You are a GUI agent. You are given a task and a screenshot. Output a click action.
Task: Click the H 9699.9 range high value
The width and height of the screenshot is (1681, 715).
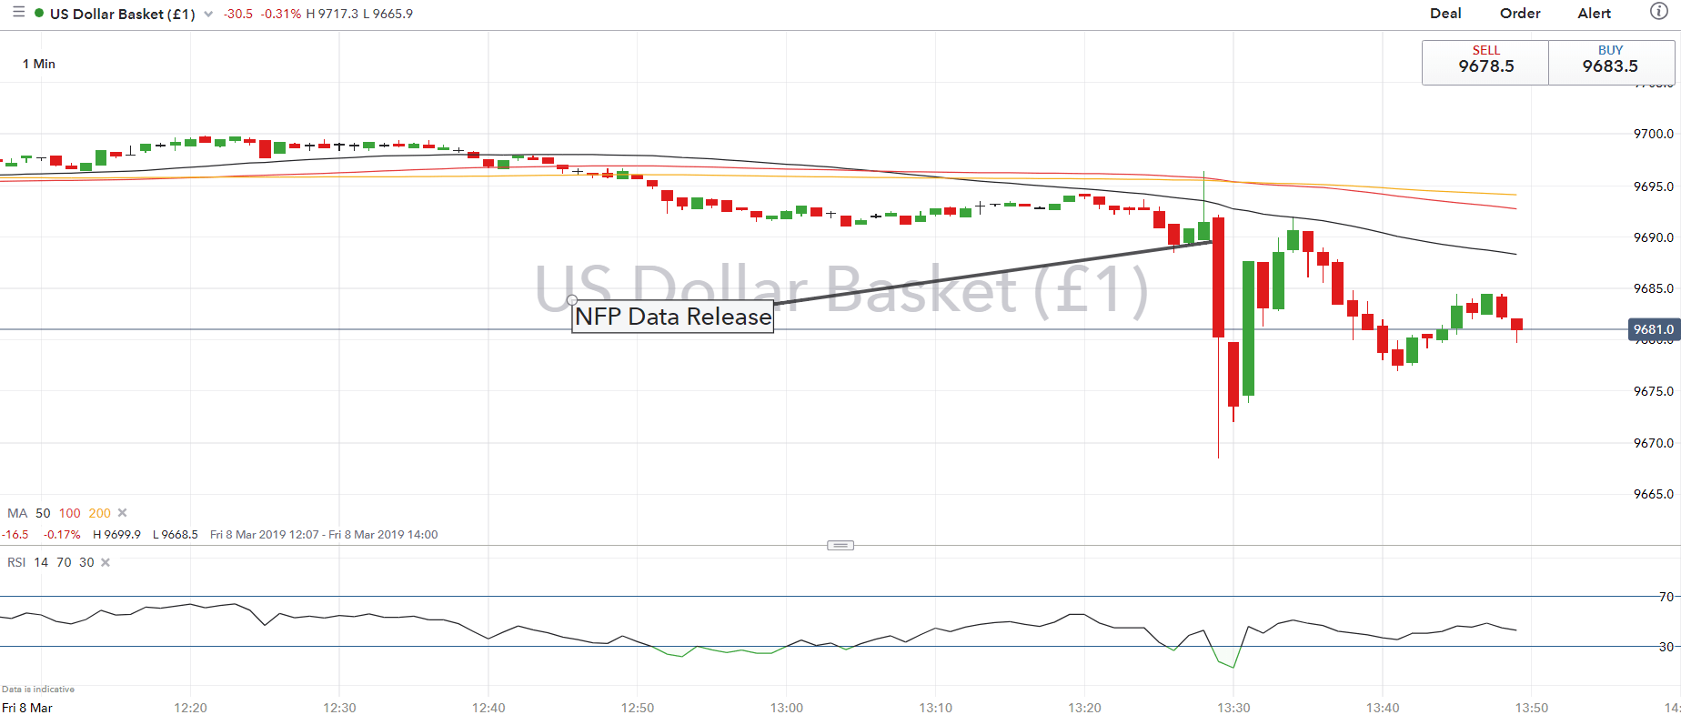[116, 535]
